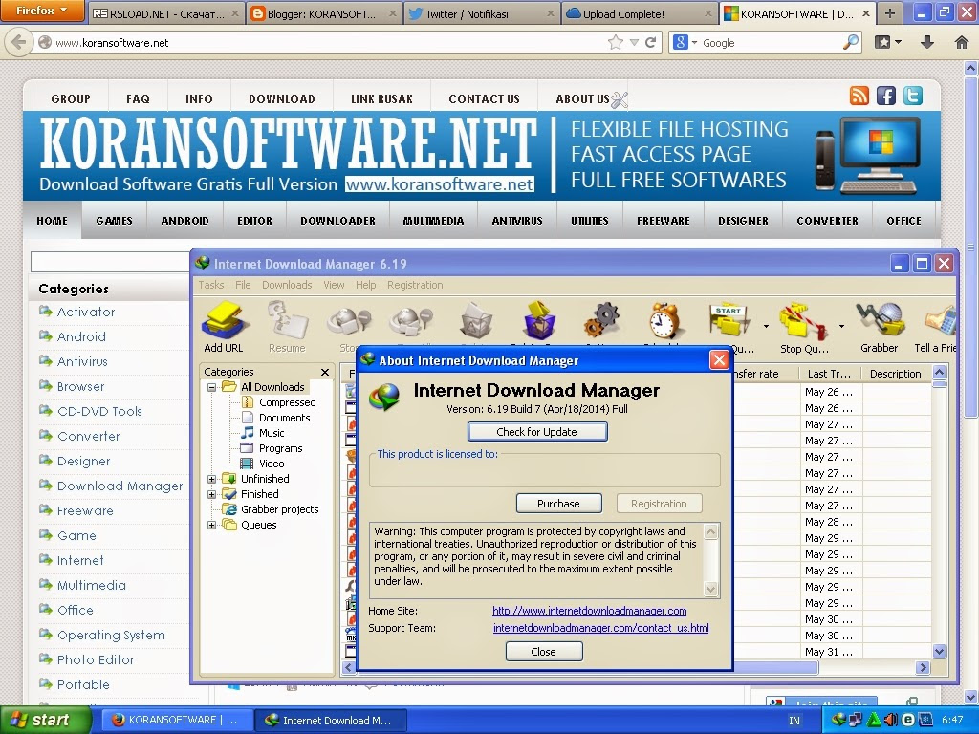Open the IDM Scheduler alarm clock icon

(664, 321)
